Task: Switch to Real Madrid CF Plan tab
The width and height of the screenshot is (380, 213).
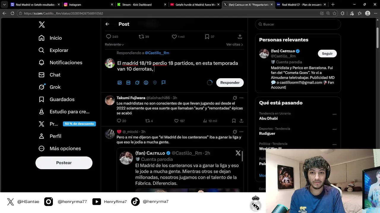Action: pos(301,4)
